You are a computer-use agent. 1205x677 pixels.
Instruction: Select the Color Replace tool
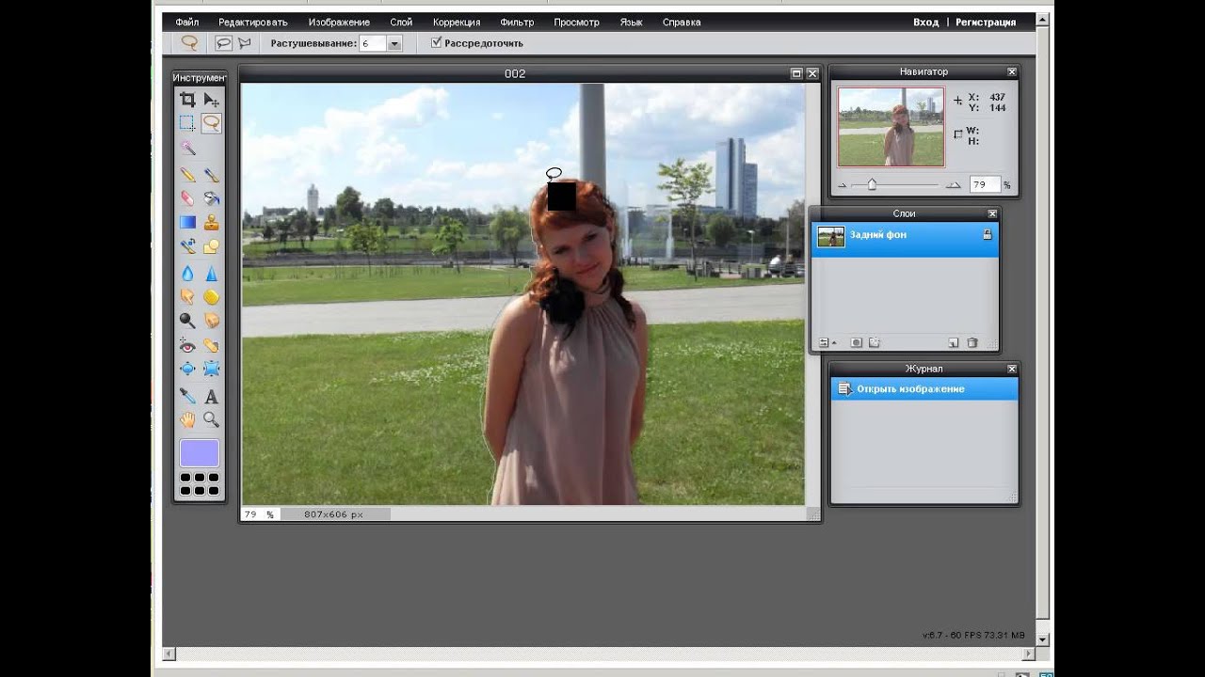pos(187,246)
